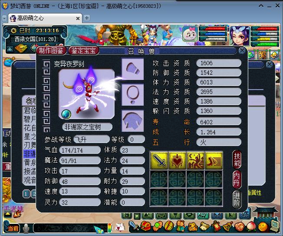Close the 召唤兽 summon beast panel
Image resolution: width=283 pixels, height=236 pixels.
point(242,50)
